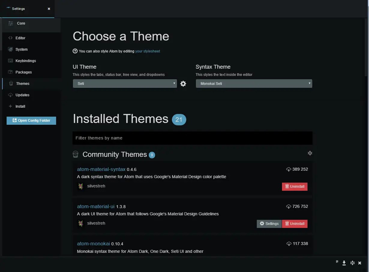The width and height of the screenshot is (369, 272).
Task: Switch to the Packages settings section
Action: (23, 72)
